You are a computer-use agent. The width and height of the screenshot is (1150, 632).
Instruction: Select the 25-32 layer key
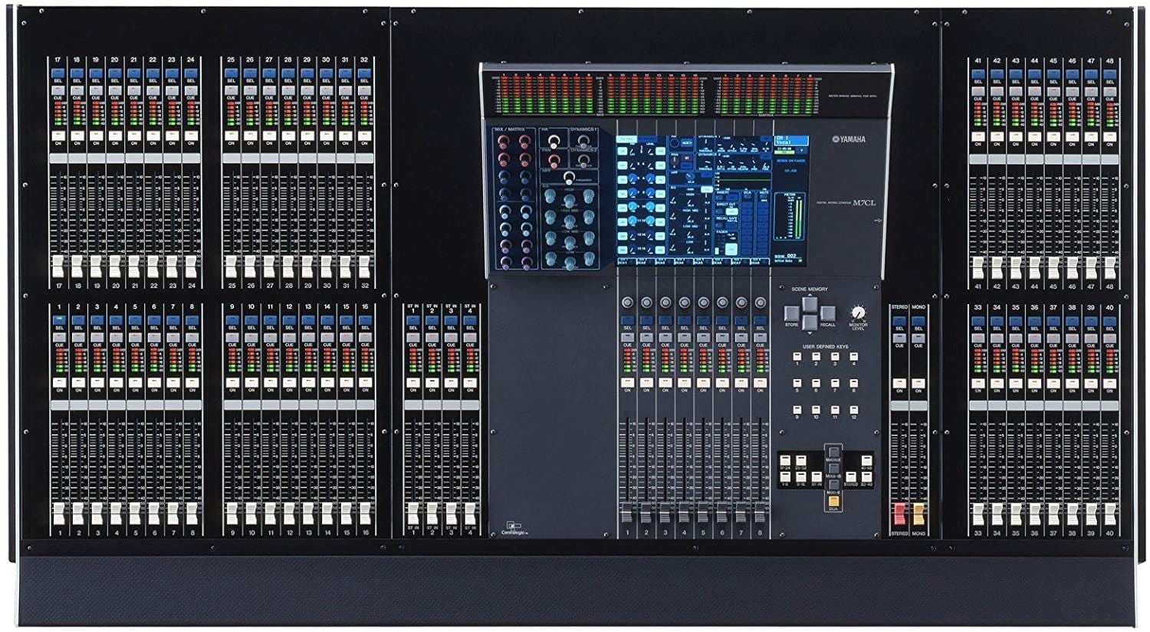click(801, 460)
